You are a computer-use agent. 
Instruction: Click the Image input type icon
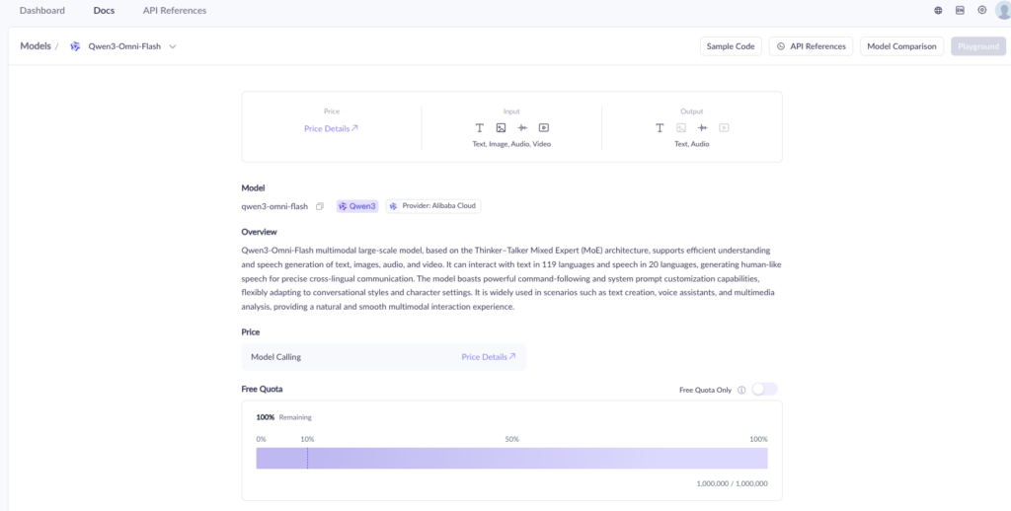(501, 127)
